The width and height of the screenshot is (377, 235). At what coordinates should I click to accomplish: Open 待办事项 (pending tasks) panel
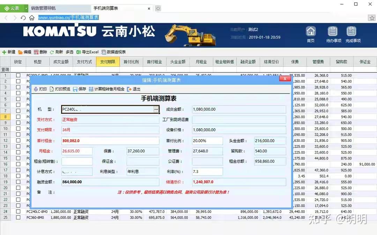pyautogui.click(x=332, y=34)
